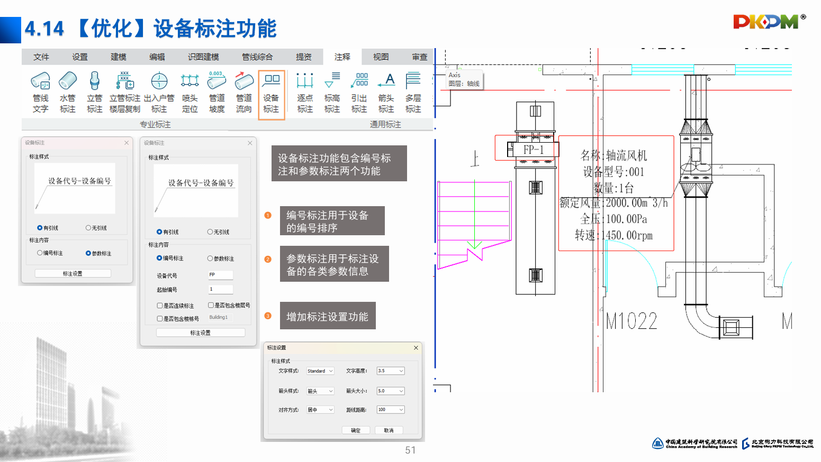Image resolution: width=821 pixels, height=462 pixels.
Task: Click 标注设置 button in the dialog without 设备代号
Action: point(73,273)
